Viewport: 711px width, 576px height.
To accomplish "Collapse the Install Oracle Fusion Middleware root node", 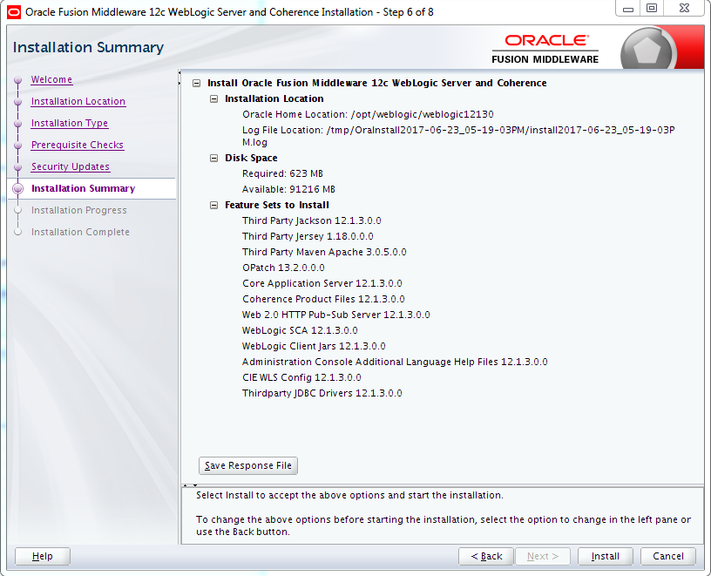I will tap(196, 83).
